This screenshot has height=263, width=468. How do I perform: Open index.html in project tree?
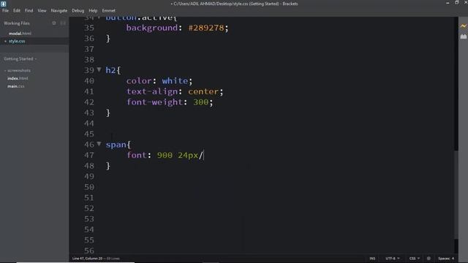click(18, 78)
